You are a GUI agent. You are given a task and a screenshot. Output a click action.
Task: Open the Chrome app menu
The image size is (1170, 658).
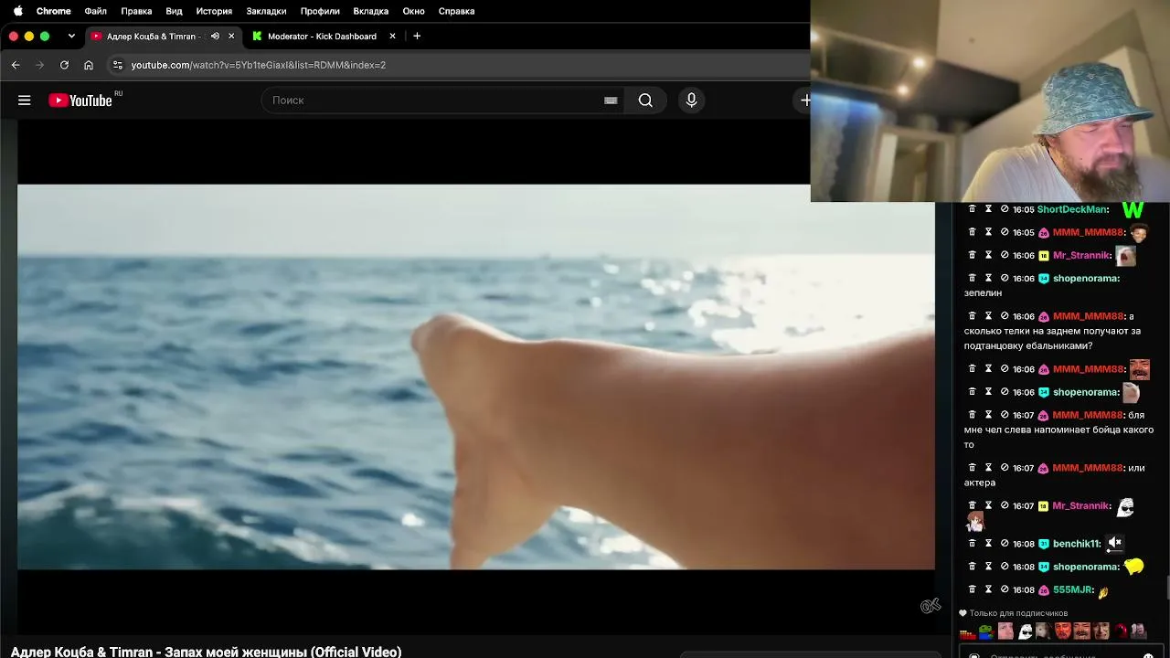[x=54, y=11]
